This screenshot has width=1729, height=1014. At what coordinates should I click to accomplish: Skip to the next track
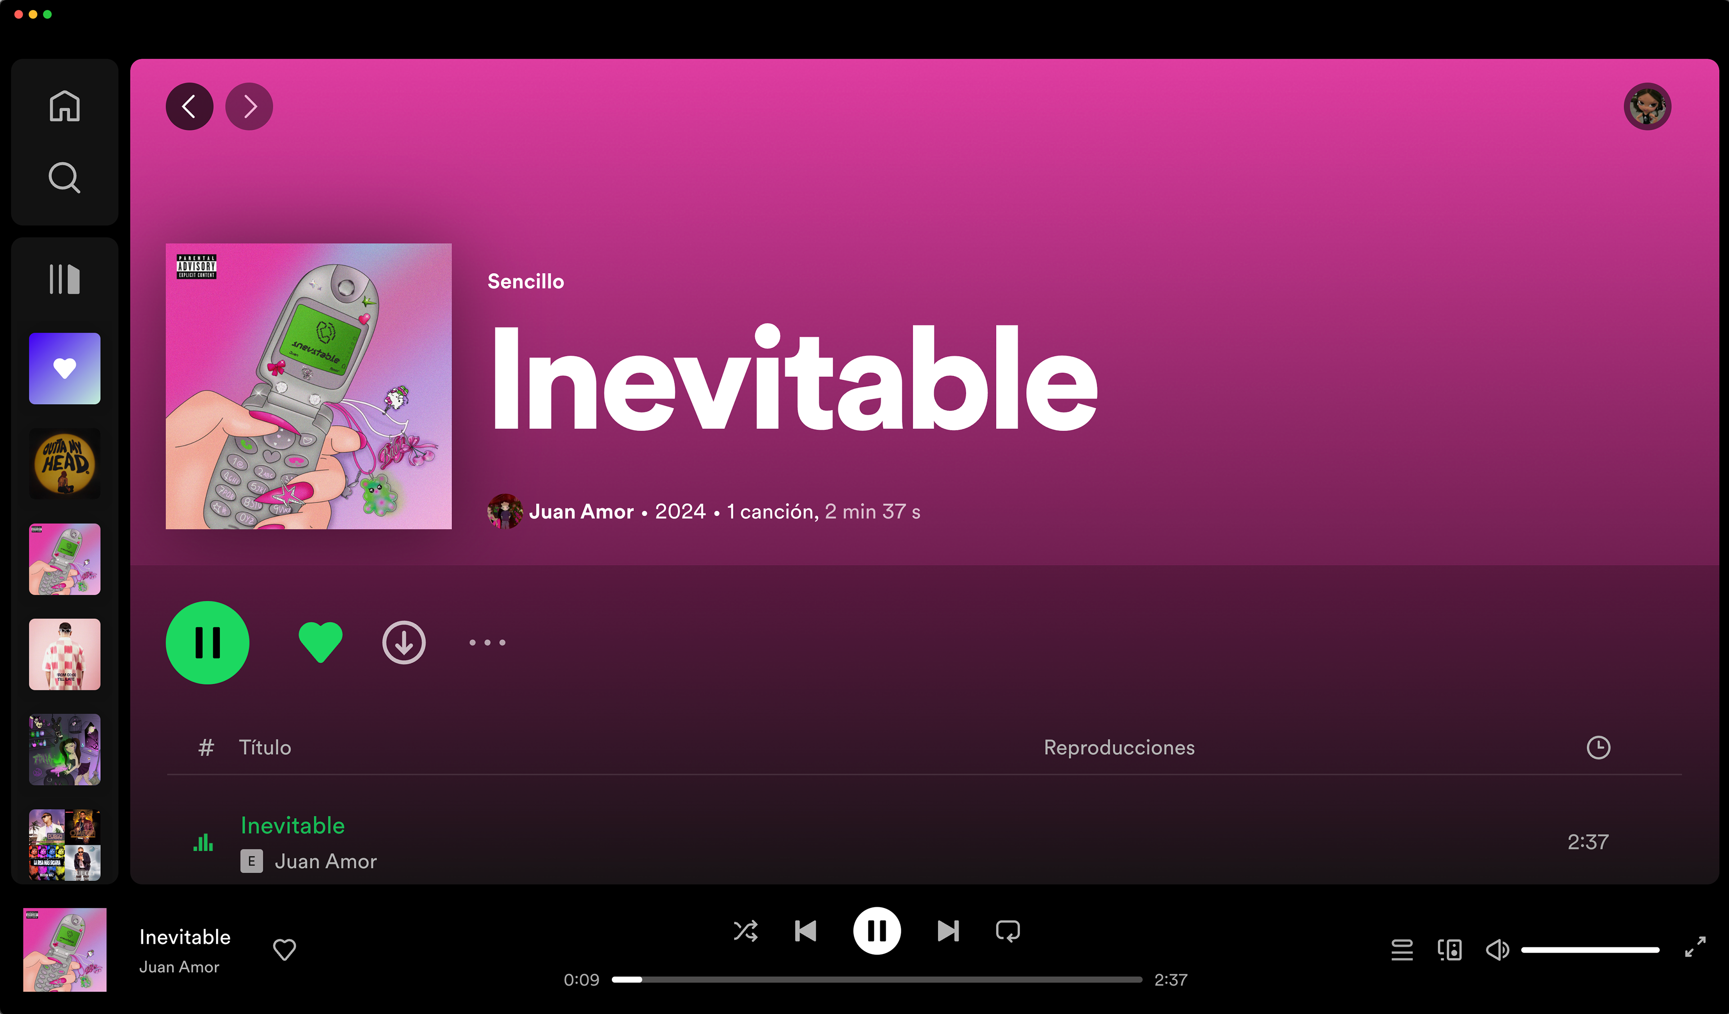tap(948, 931)
